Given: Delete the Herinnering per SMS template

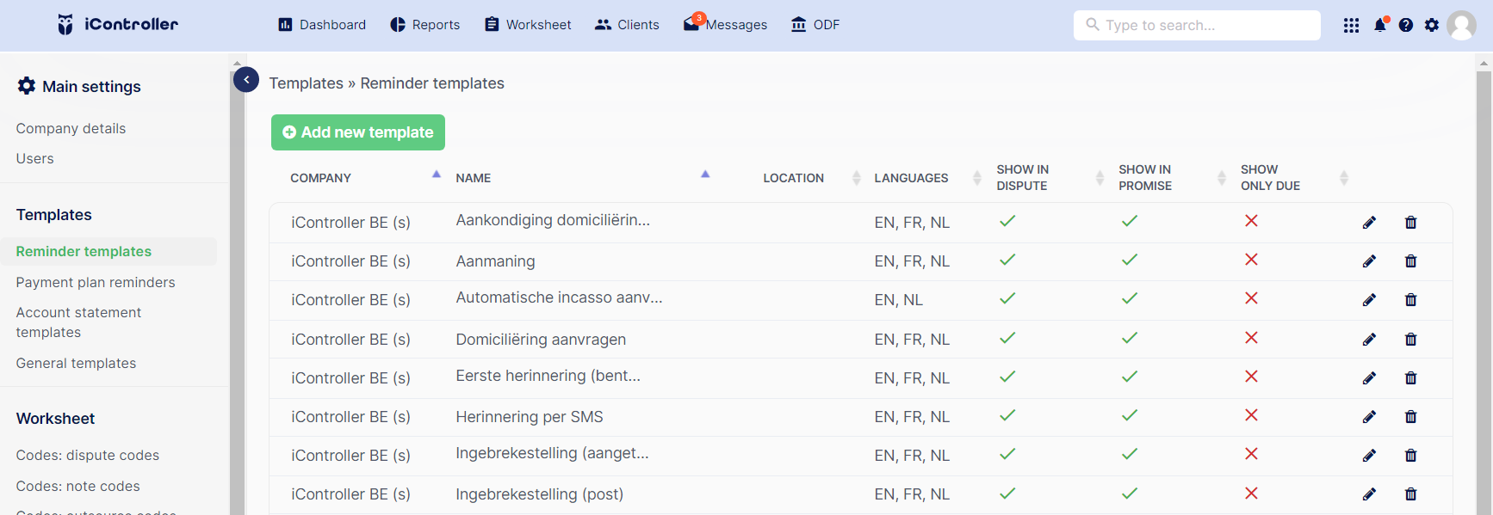Looking at the screenshot, I should [1410, 417].
